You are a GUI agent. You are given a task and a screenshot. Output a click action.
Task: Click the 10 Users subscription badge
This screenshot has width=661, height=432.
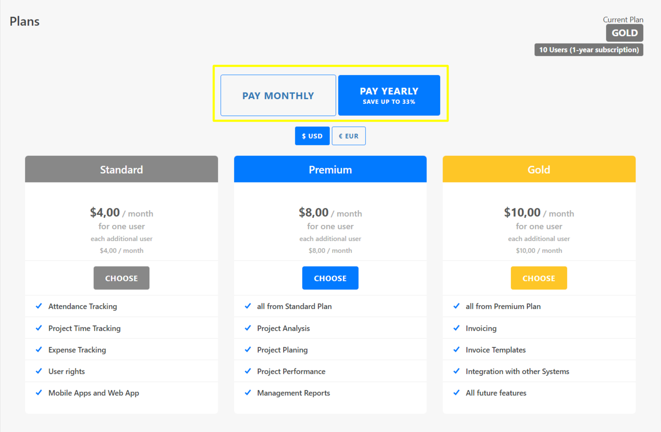[589, 50]
